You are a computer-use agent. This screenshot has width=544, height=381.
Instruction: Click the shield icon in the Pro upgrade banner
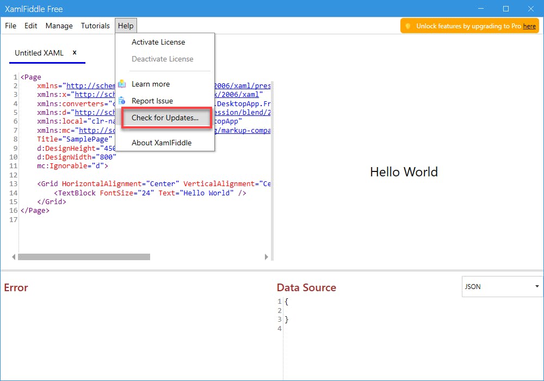click(x=408, y=26)
